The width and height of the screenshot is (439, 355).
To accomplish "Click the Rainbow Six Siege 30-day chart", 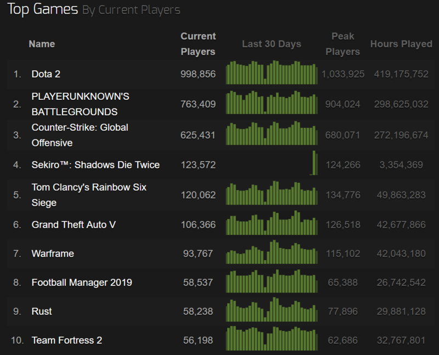I will click(272, 193).
